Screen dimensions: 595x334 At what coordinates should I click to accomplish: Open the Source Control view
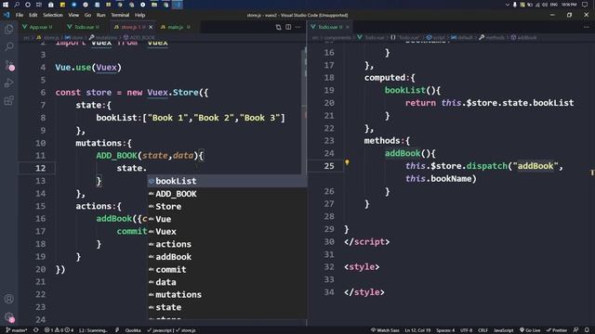pyautogui.click(x=9, y=65)
